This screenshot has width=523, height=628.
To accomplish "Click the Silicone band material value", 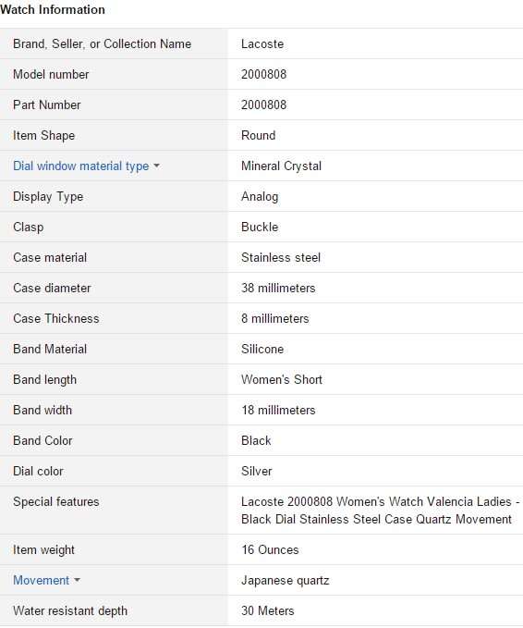I will pyautogui.click(x=262, y=350).
